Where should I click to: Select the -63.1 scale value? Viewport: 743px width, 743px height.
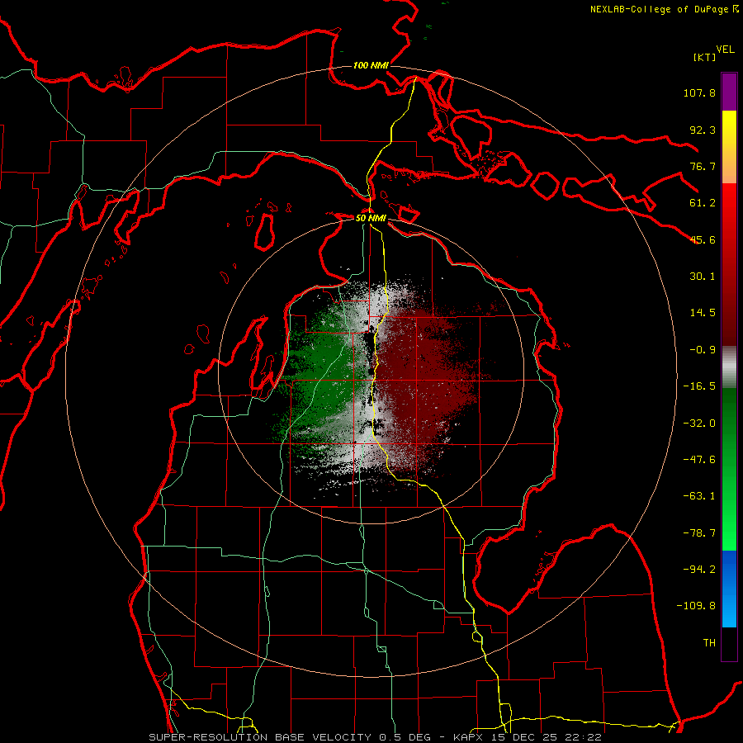pos(699,496)
